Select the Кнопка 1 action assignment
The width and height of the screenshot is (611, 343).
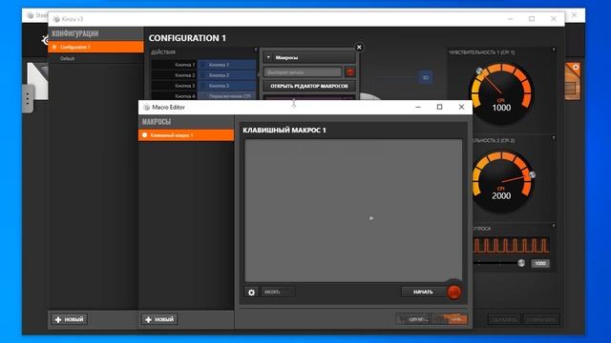(227, 65)
